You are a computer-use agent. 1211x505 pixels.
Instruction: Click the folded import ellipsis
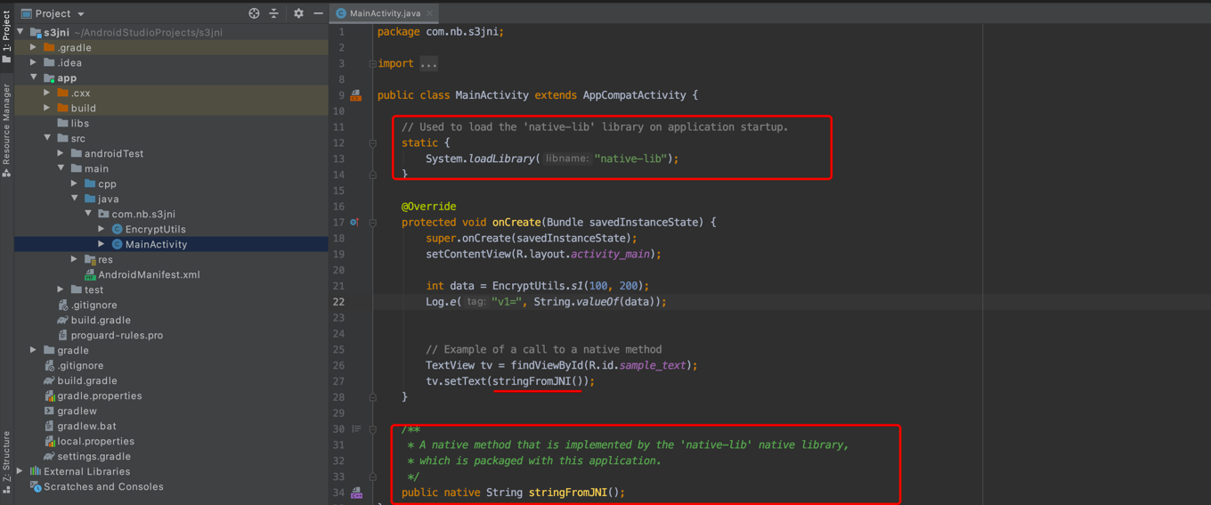(x=428, y=63)
